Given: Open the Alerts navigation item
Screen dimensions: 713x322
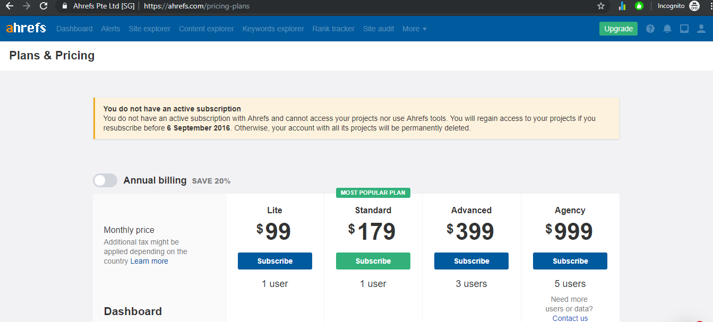Looking at the screenshot, I should pos(110,29).
